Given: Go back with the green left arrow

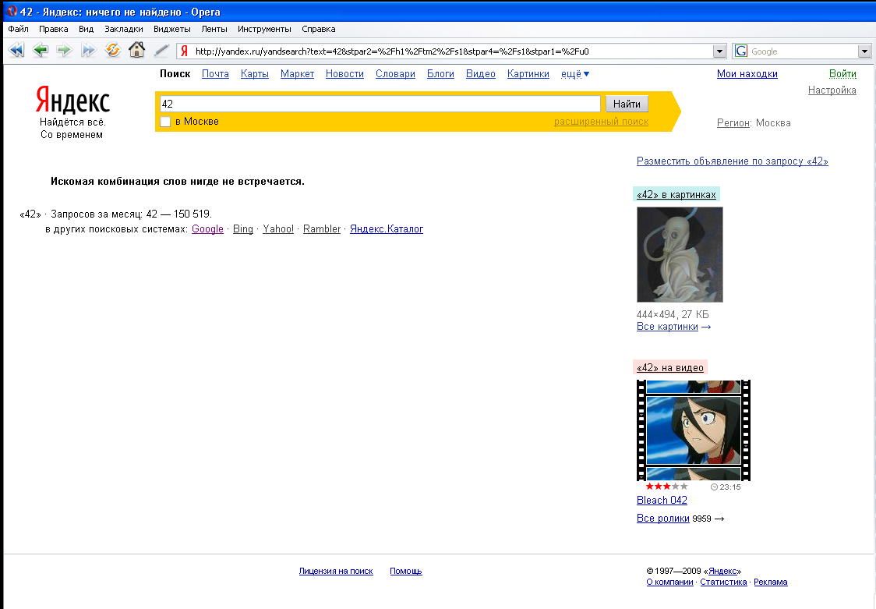Looking at the screenshot, I should coord(41,51).
